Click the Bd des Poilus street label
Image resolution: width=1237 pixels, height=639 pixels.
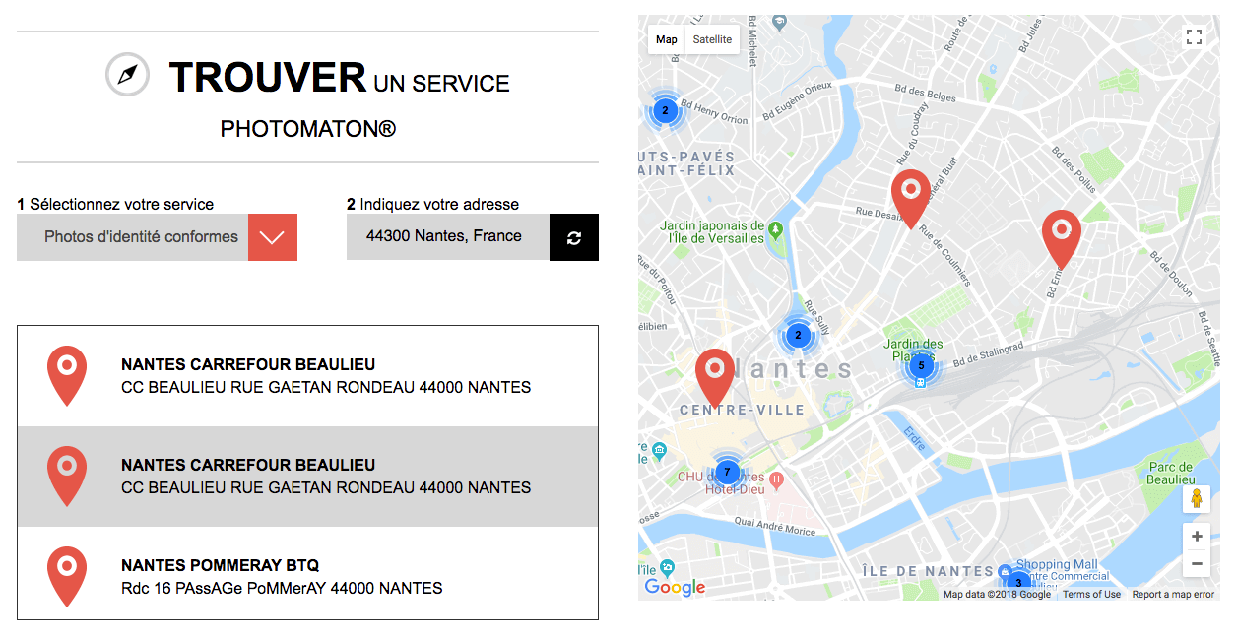1074,168
